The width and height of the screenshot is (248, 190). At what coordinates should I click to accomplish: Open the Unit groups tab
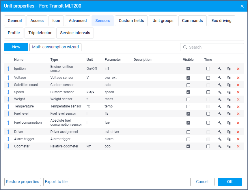click(163, 21)
